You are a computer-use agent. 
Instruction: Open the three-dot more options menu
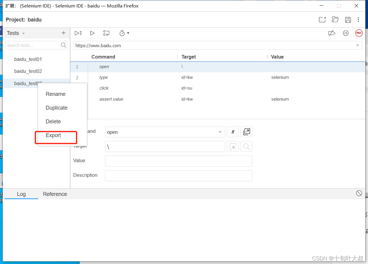[358, 20]
